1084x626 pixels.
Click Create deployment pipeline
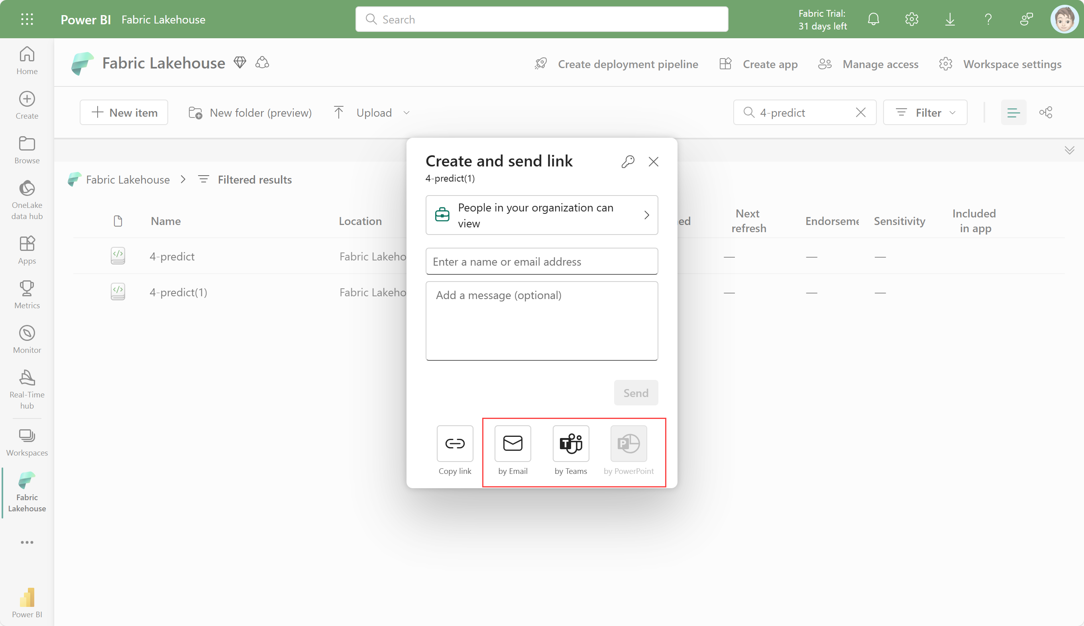click(616, 64)
